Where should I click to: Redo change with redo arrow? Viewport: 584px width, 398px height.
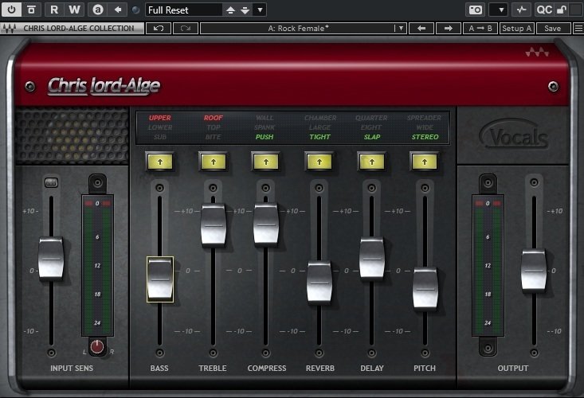point(185,29)
